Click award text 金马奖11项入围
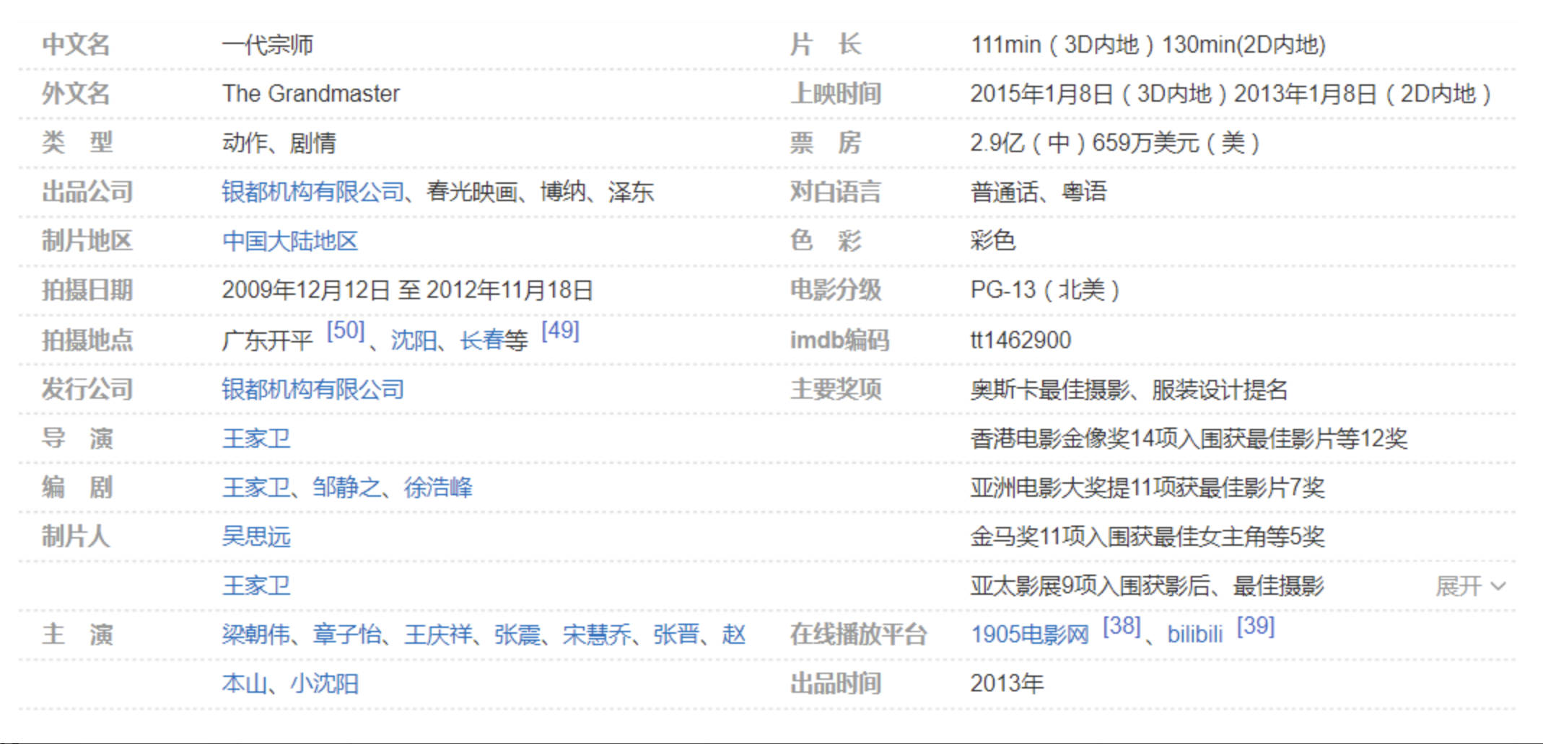1543x744 pixels. click(1050, 536)
